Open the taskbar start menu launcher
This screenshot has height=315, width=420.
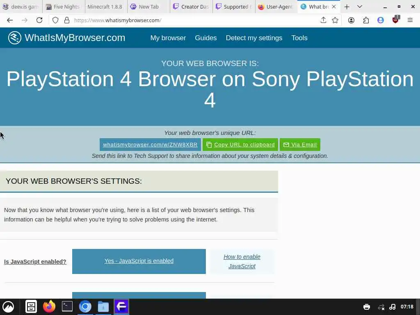(8, 307)
